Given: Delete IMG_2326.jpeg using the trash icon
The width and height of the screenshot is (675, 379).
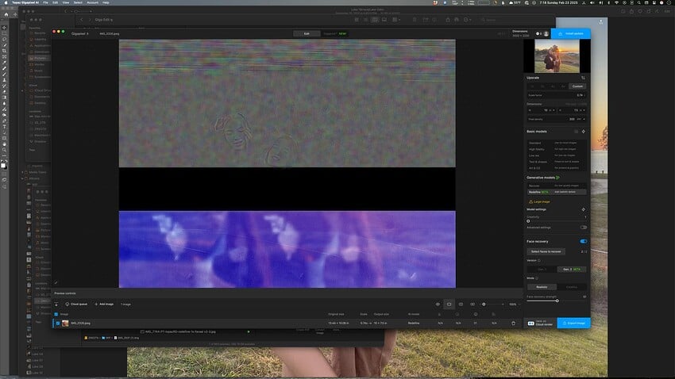Looking at the screenshot, I should tap(513, 323).
